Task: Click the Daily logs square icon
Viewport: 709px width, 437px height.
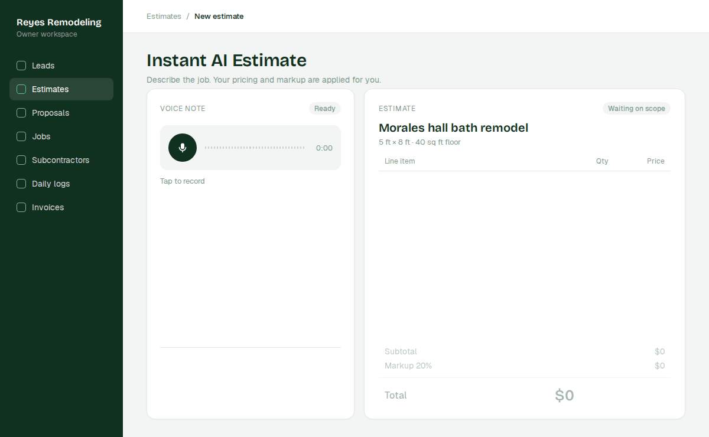Action: [21, 184]
